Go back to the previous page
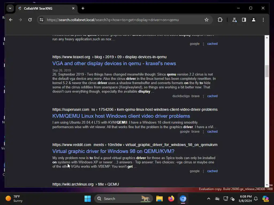The image size is (274, 205). tap(11, 20)
